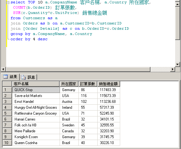Screen dimensions: 181x149
Task: Click the Sweden country cell
Action: coord(69,125)
